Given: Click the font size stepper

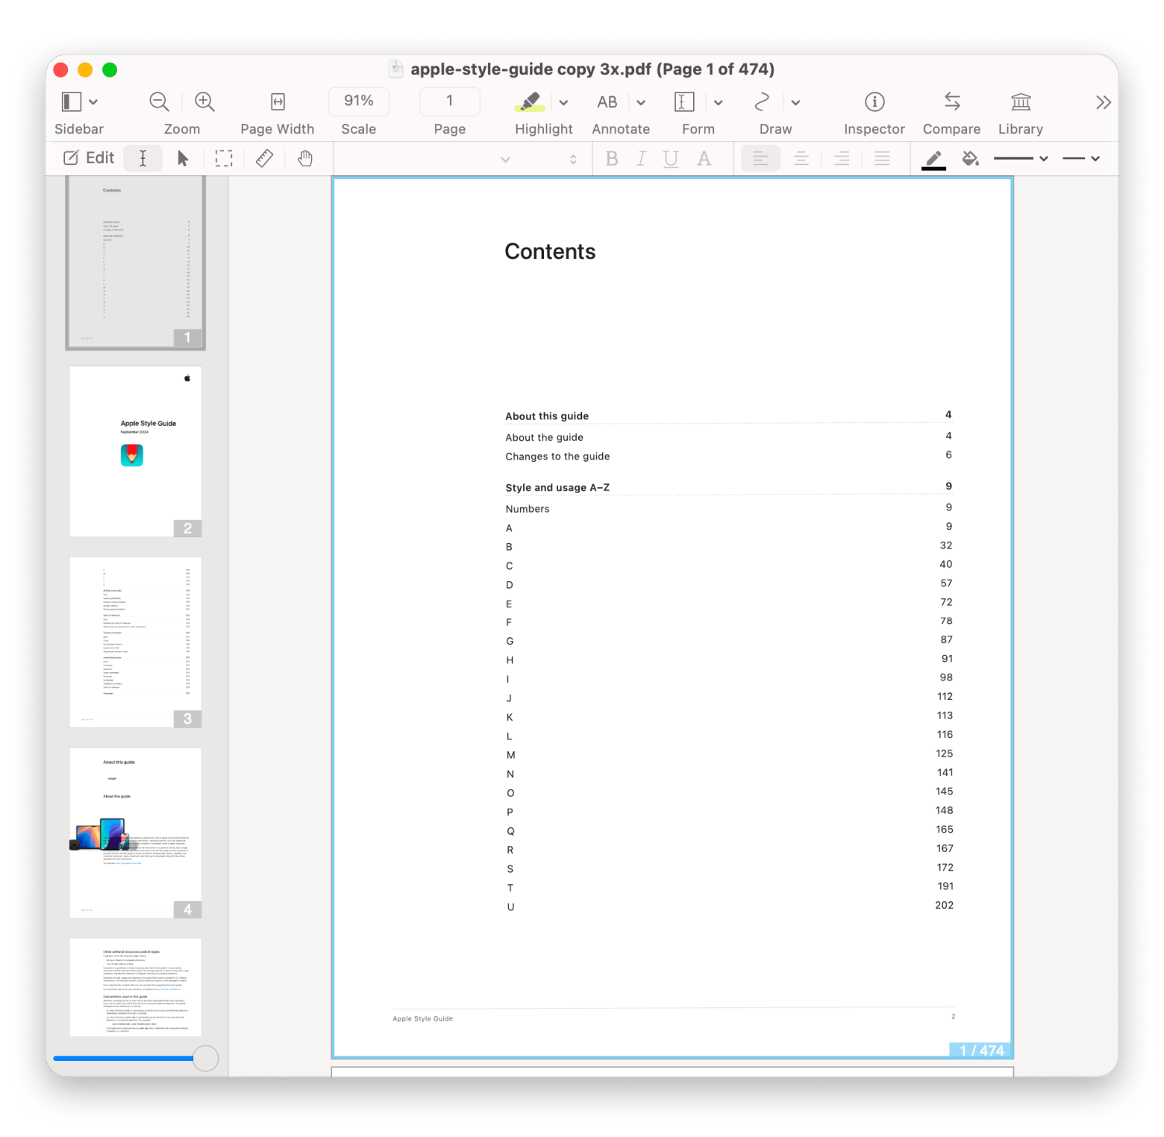Looking at the screenshot, I should click(x=573, y=160).
